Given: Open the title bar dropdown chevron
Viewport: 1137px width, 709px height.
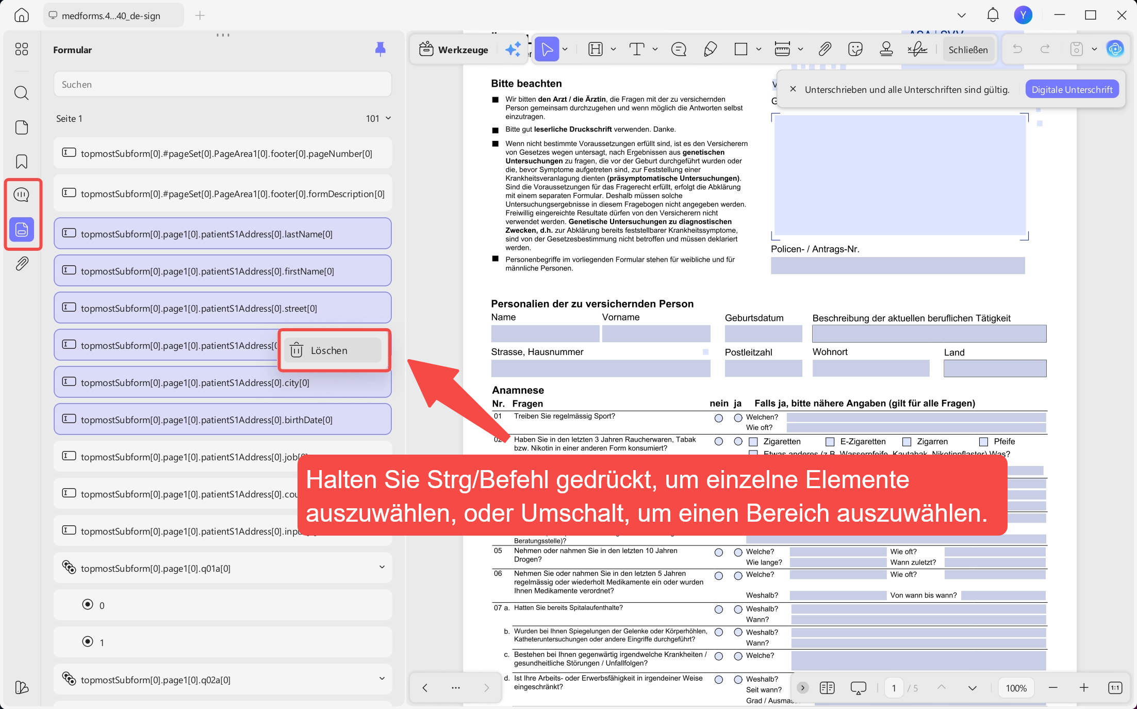Looking at the screenshot, I should click(962, 15).
